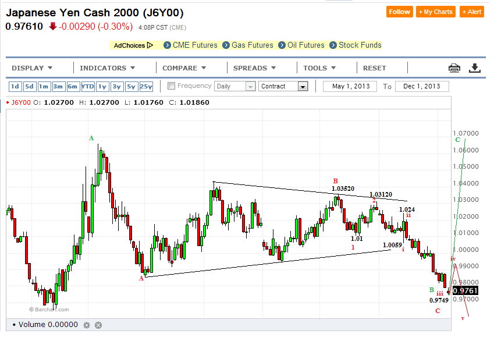Open the TOOLS menu

point(318,67)
